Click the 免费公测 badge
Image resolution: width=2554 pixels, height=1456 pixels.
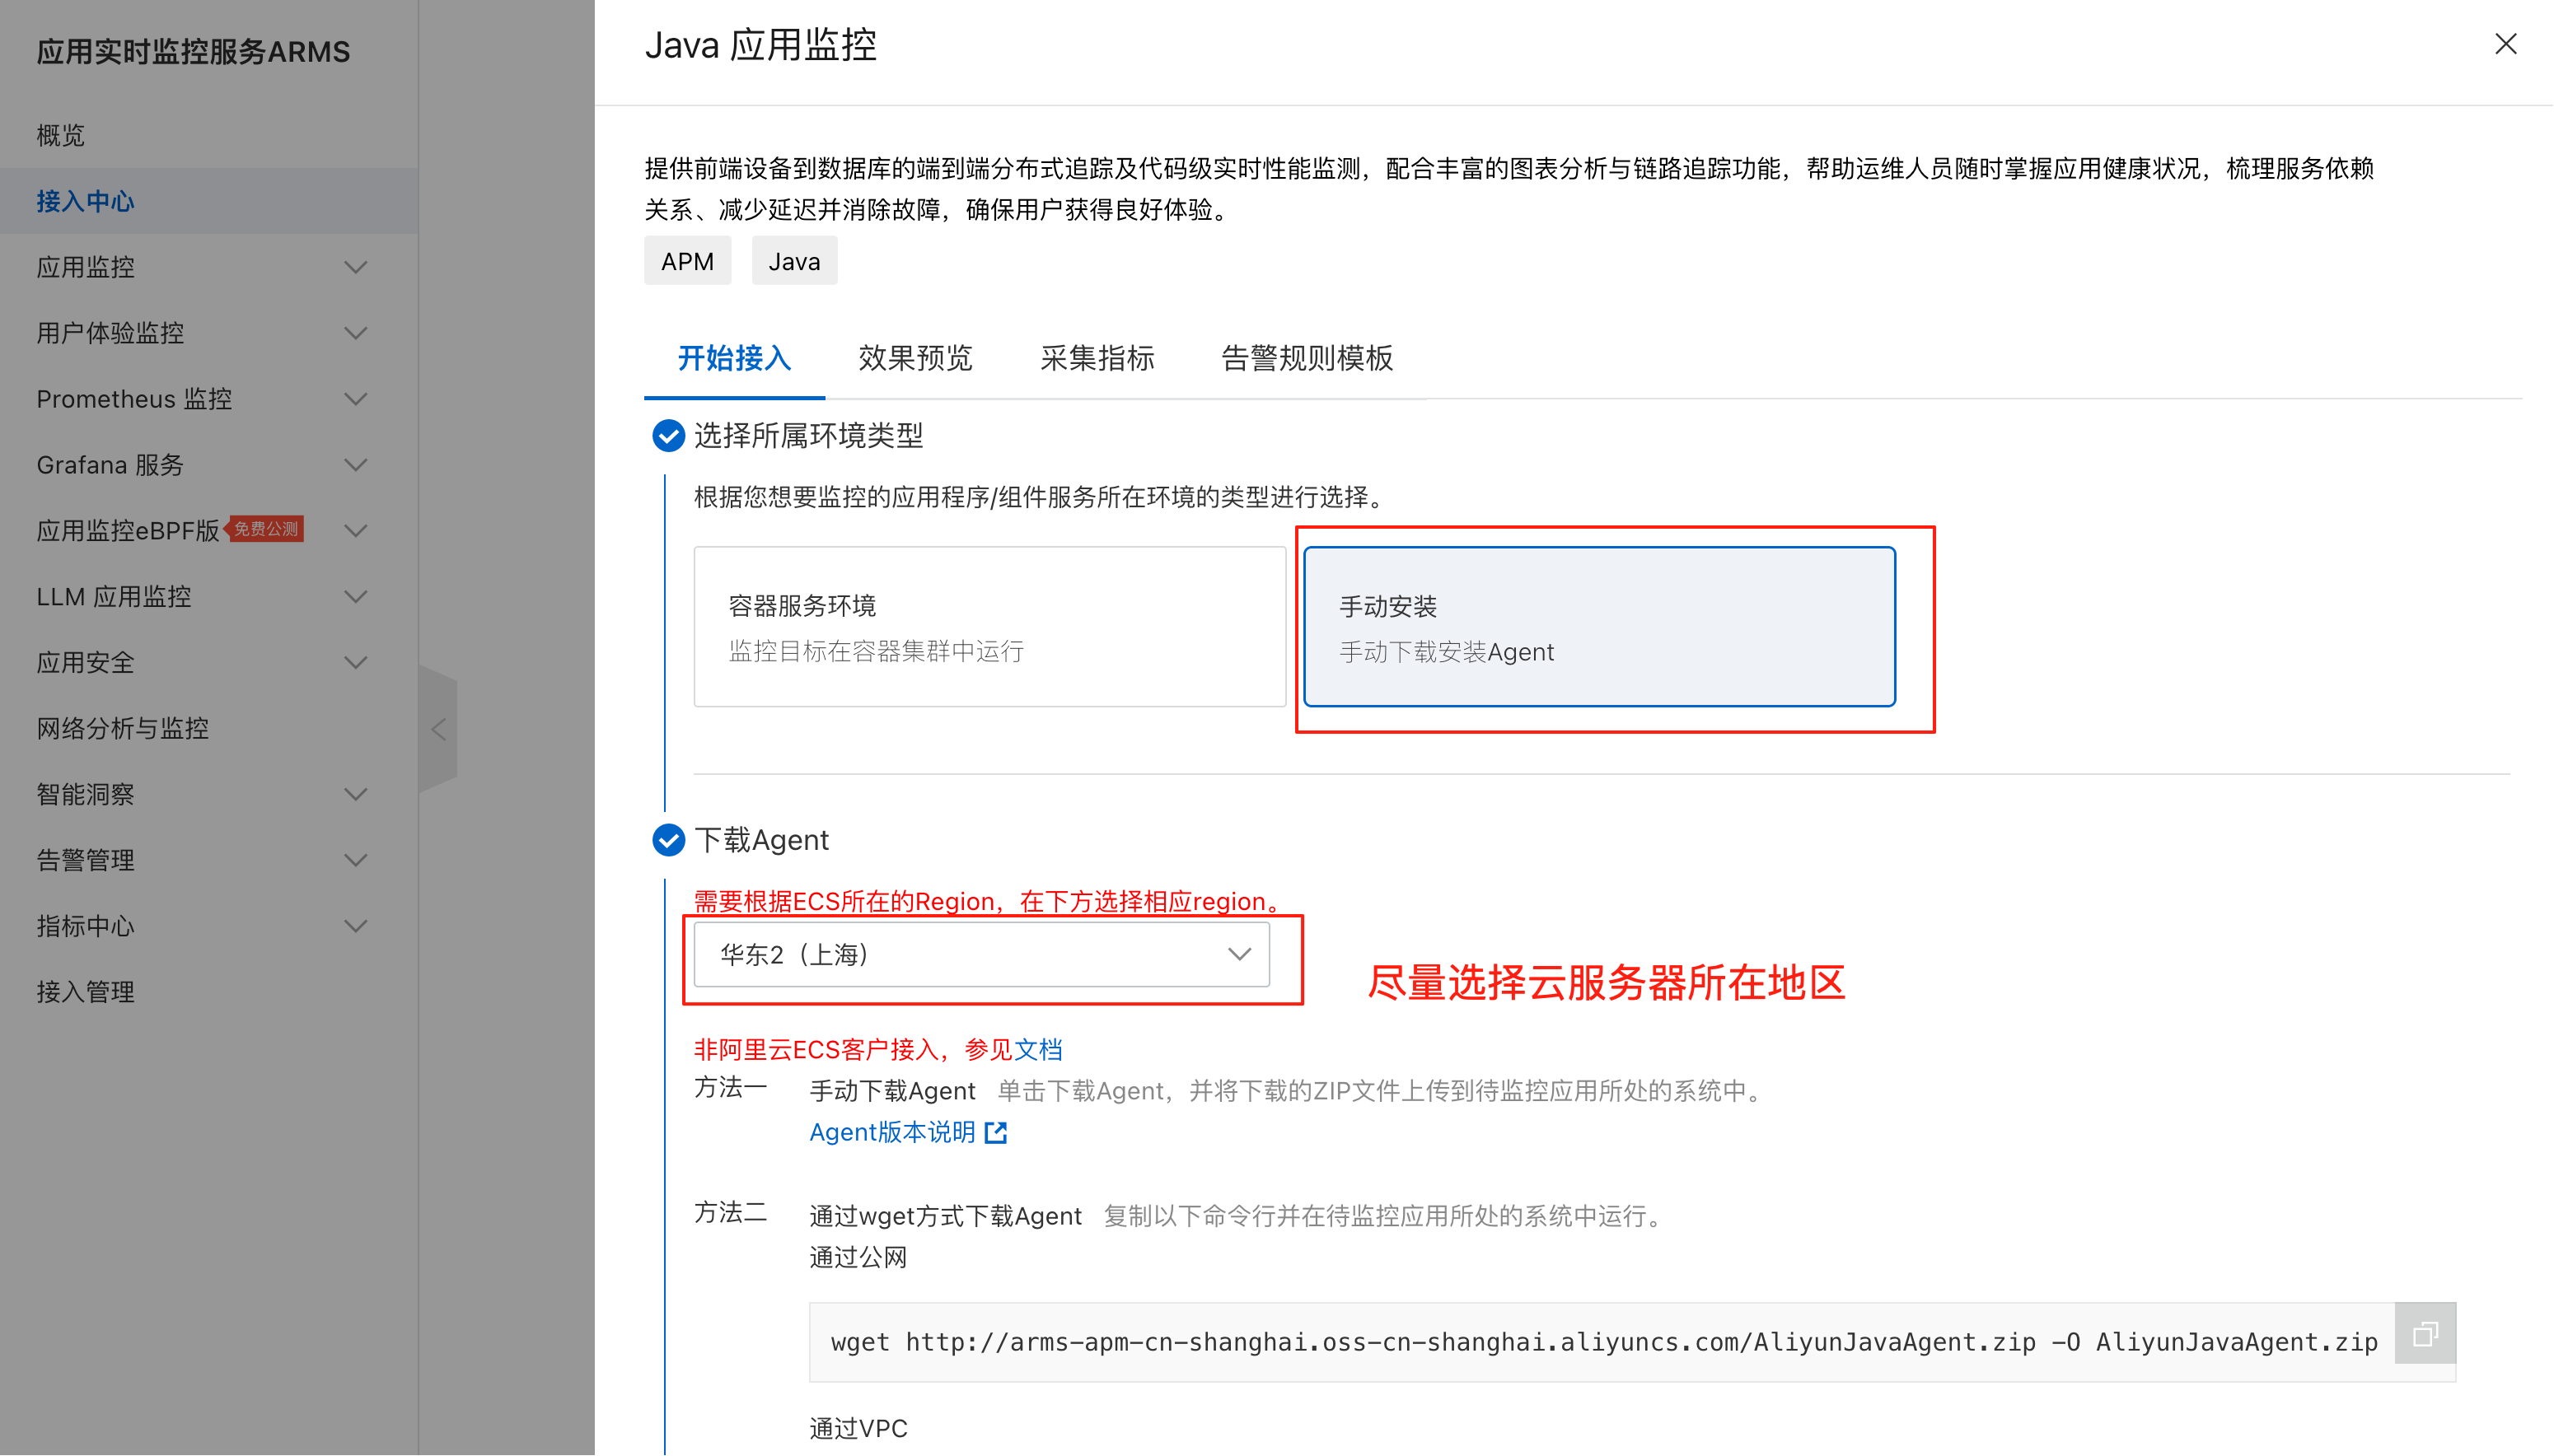(x=265, y=529)
